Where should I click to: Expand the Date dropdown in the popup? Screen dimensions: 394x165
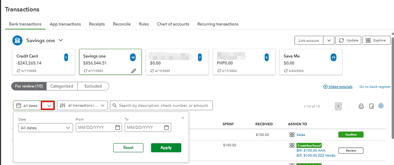click(x=46, y=128)
